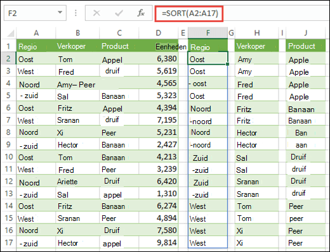Select row 2 header
This screenshot has width=330, height=252.
8,59
